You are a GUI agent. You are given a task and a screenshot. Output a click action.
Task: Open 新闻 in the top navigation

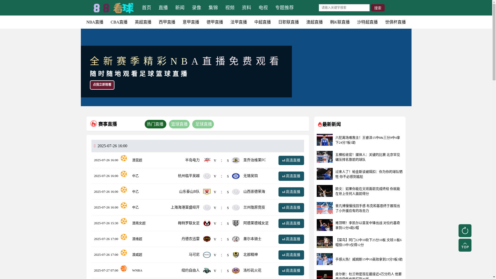pyautogui.click(x=180, y=8)
